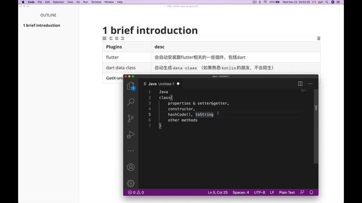This screenshot has width=362, height=203.
Task: Align table column left
Action: (111, 38)
